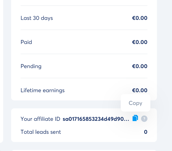Click the gray question mark help icon
The height and width of the screenshot is (151, 172).
(x=144, y=119)
